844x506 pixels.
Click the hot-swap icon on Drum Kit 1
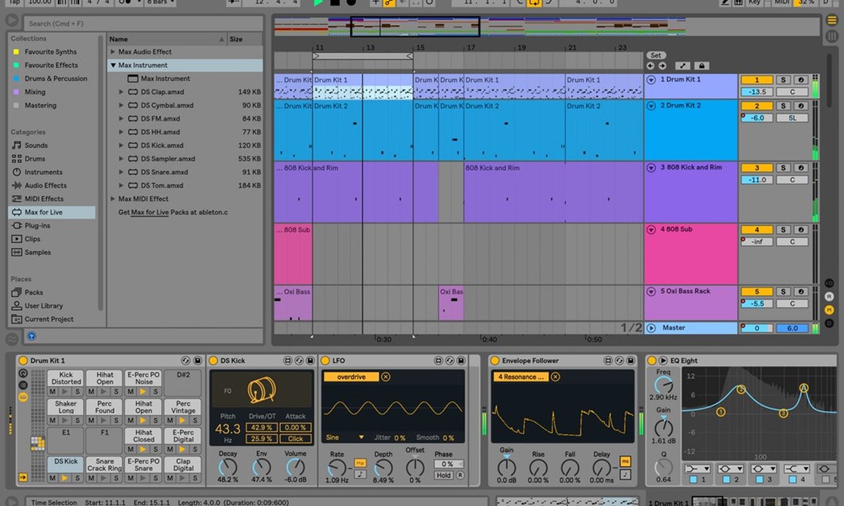tap(186, 361)
